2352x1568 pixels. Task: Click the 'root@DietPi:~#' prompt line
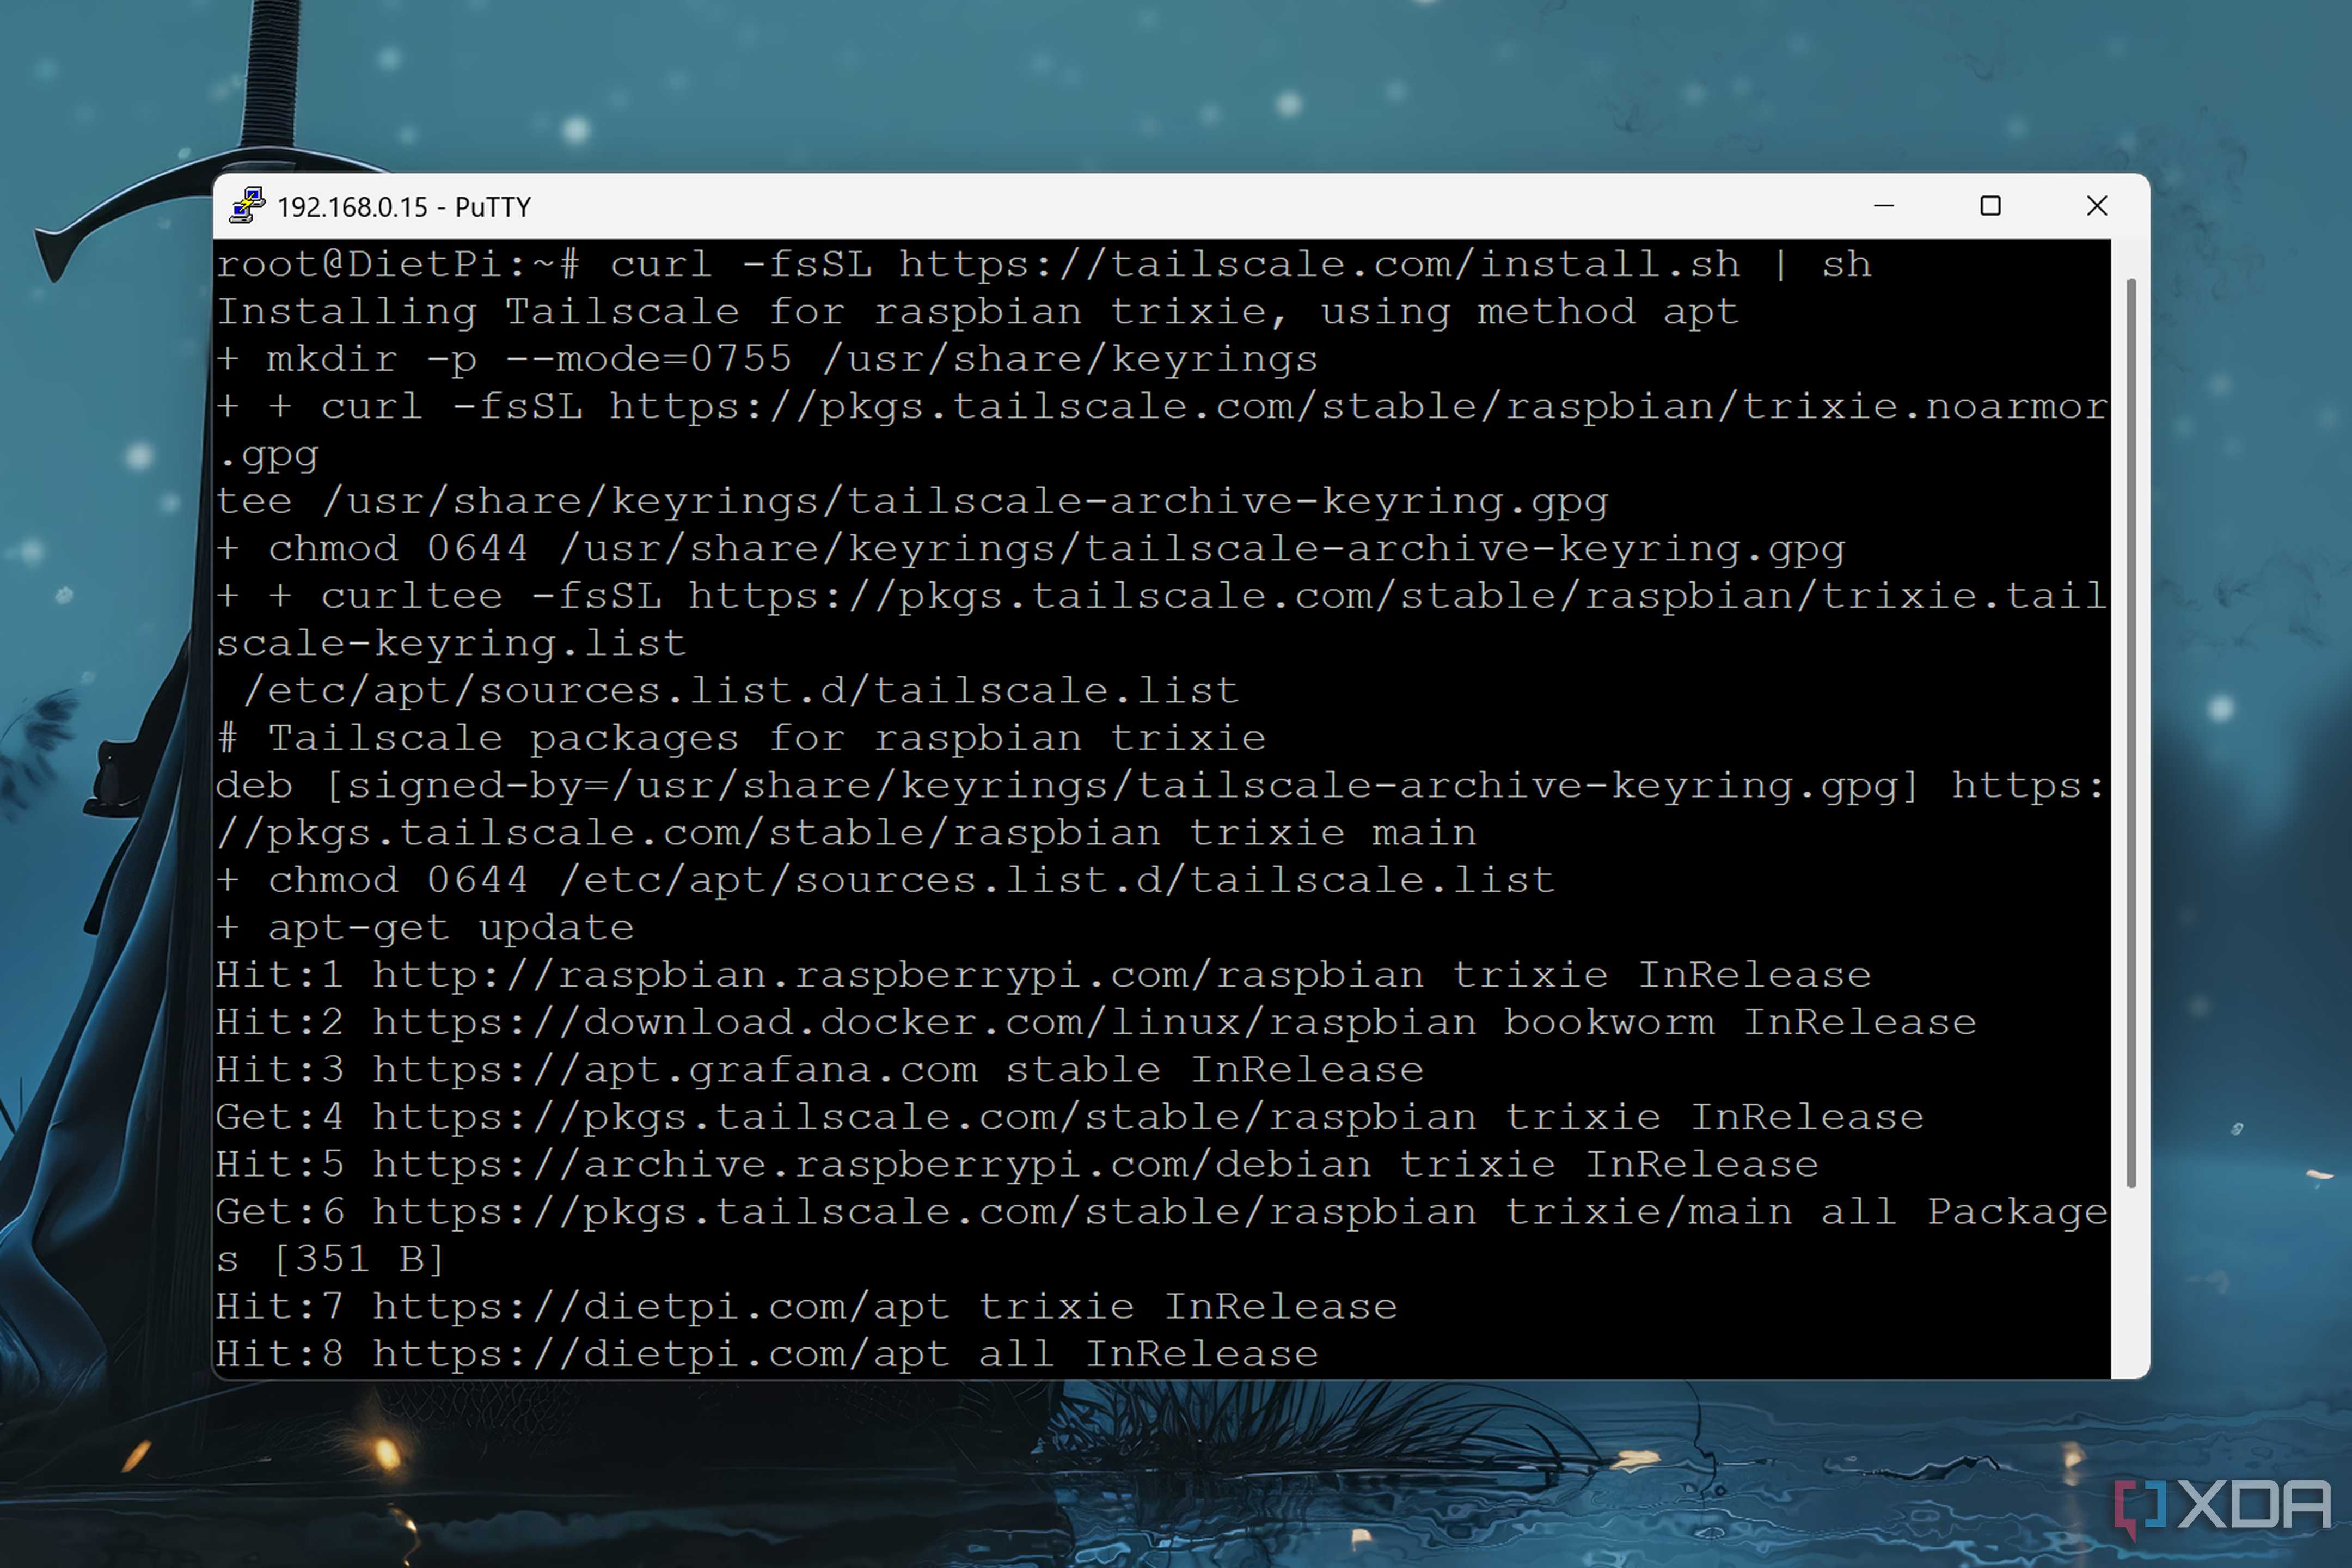coord(1043,265)
